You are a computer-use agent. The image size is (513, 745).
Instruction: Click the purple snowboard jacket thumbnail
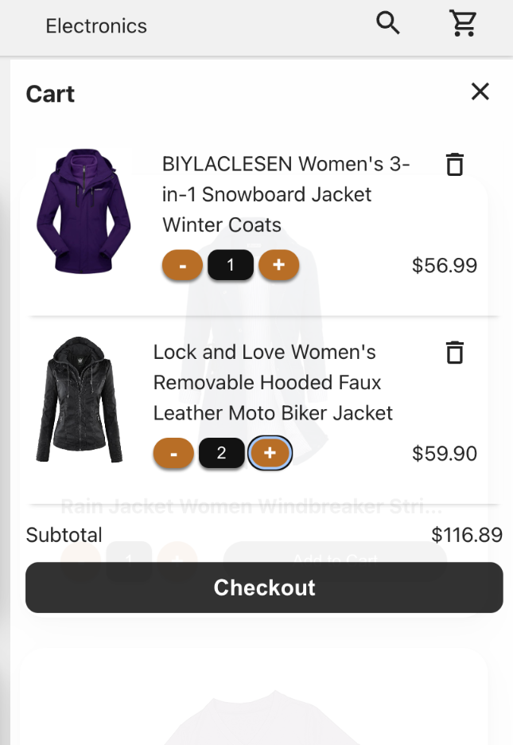coord(84,211)
